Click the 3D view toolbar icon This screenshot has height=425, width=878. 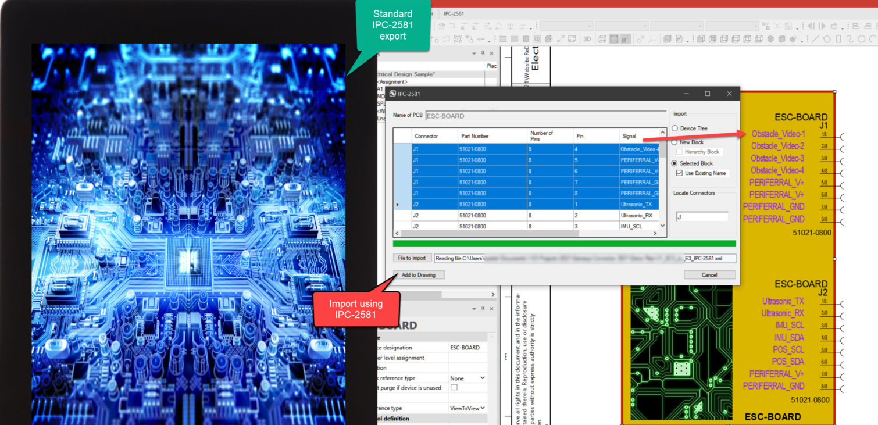(x=587, y=39)
